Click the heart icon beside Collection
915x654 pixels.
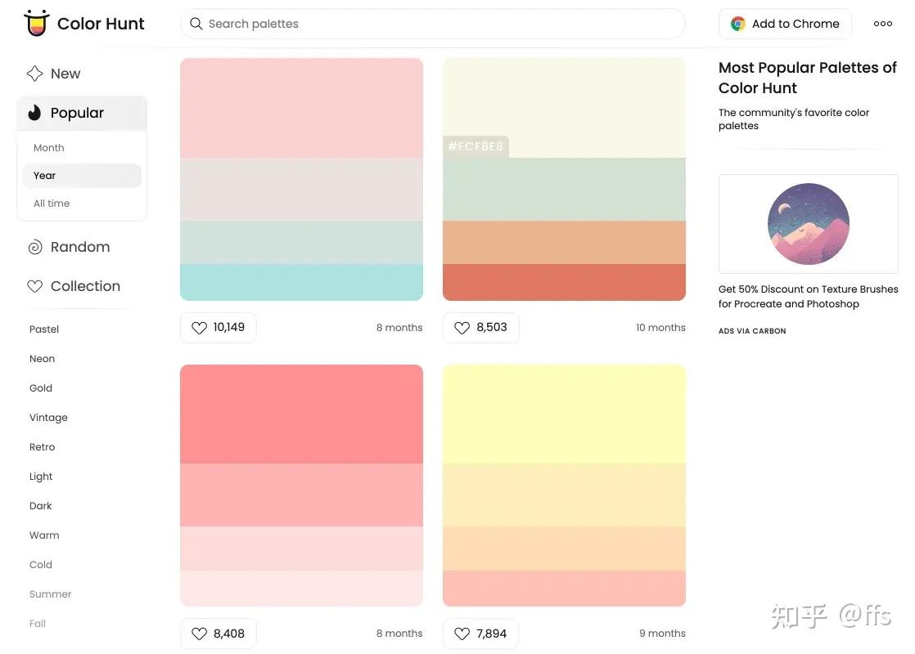click(x=35, y=286)
